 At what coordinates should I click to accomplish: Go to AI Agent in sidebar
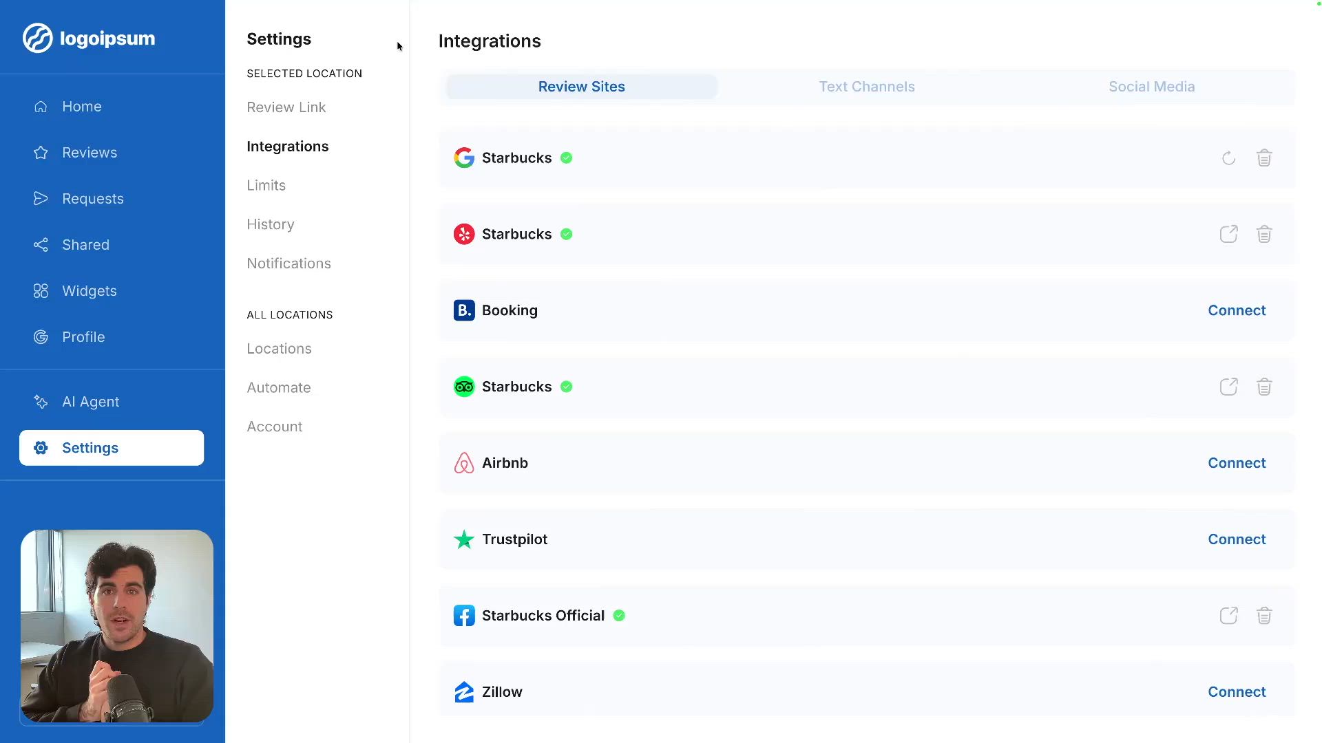pyautogui.click(x=90, y=402)
